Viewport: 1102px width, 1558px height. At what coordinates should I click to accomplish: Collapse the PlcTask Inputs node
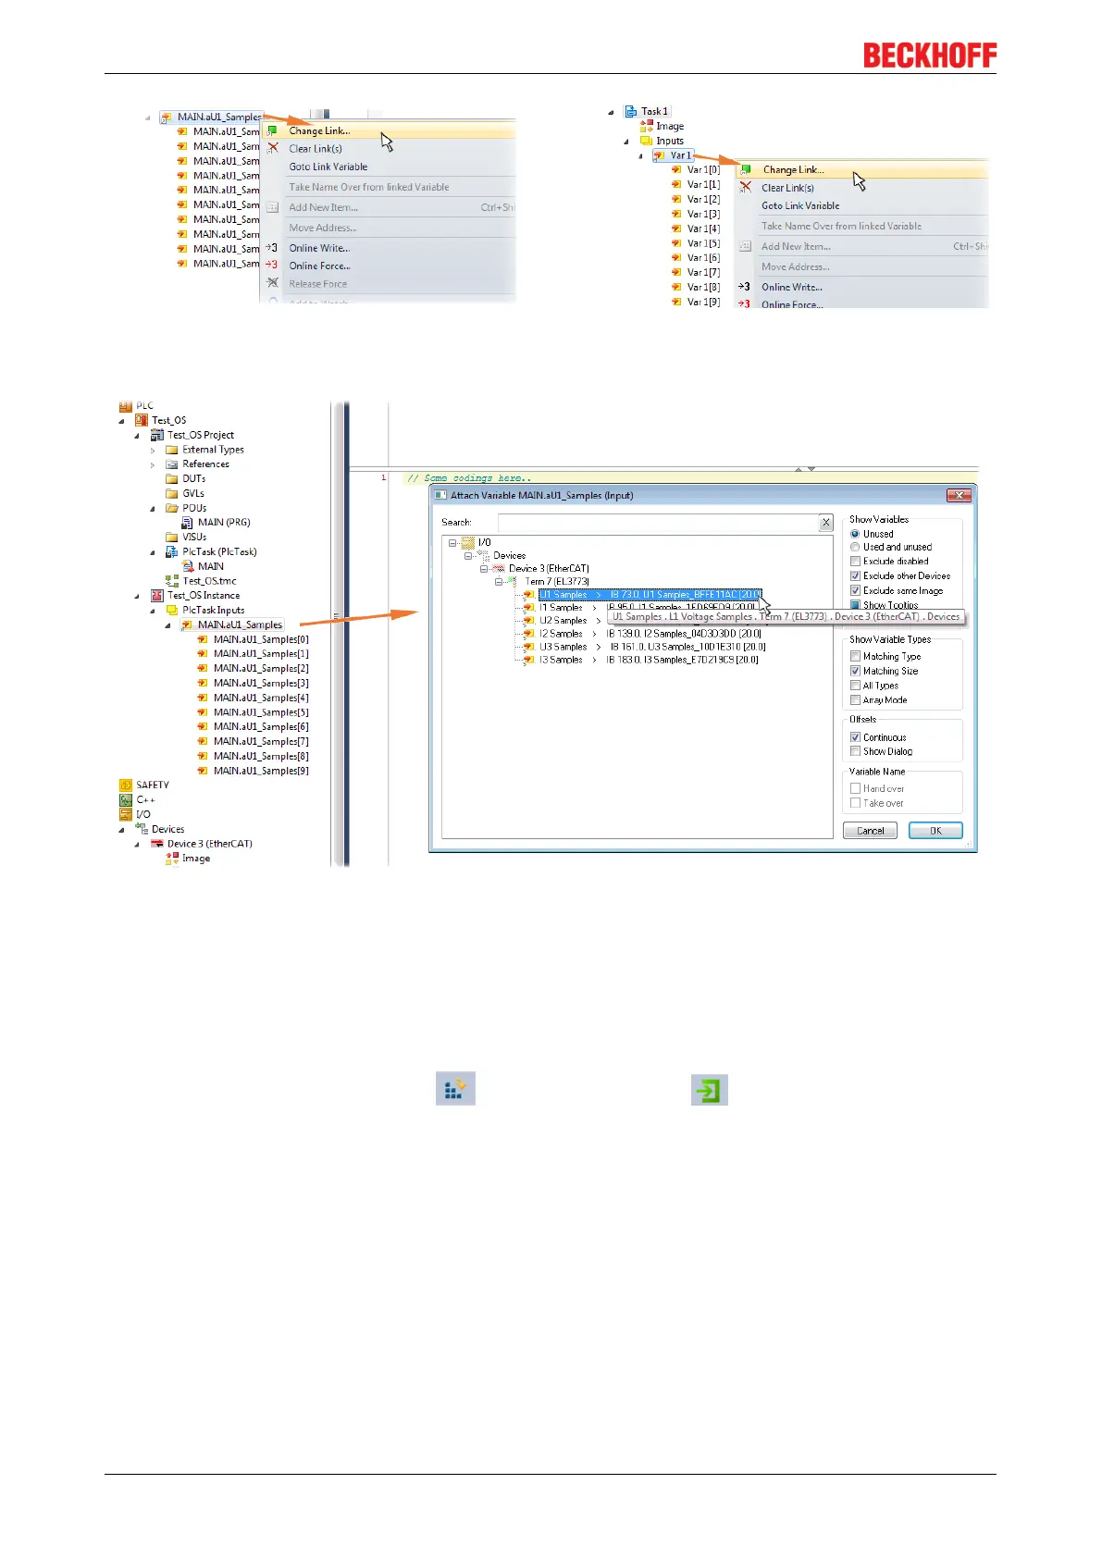coord(153,611)
